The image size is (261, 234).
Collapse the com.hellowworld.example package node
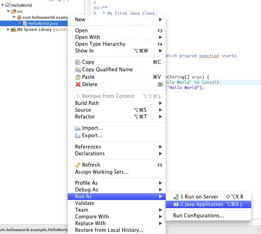(x=14, y=17)
